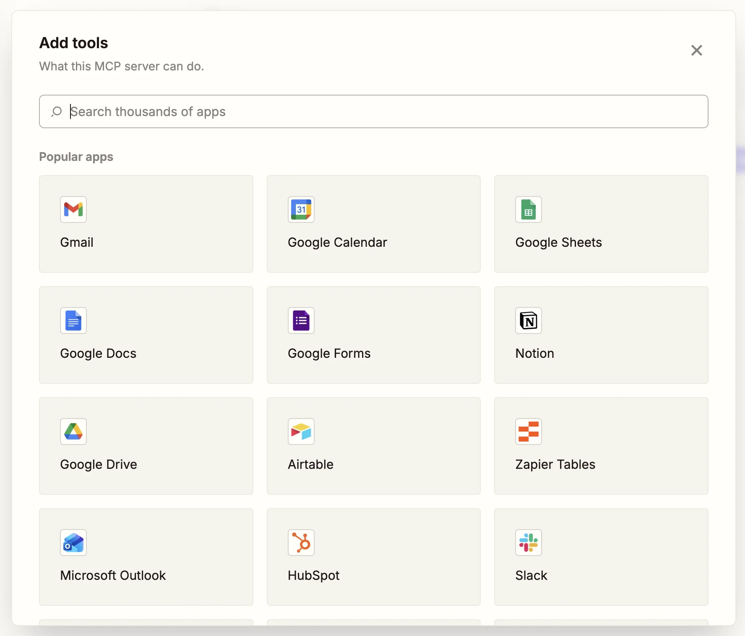Select the Google Calendar app icon

click(x=301, y=209)
